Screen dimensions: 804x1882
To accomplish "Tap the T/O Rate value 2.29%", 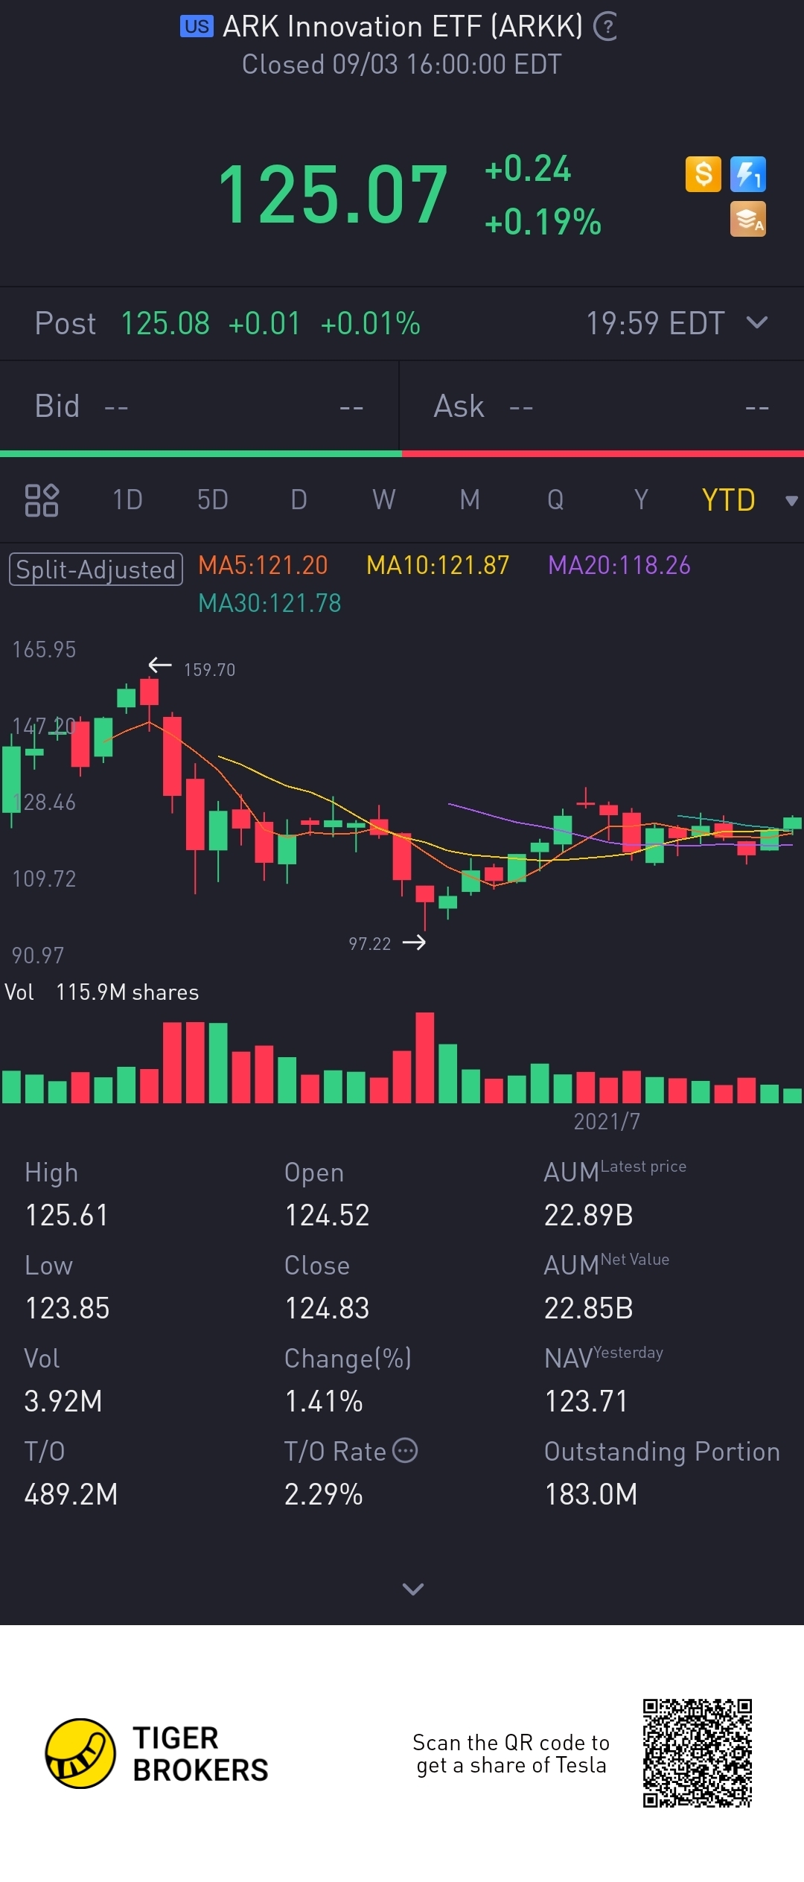I will pos(324,1494).
